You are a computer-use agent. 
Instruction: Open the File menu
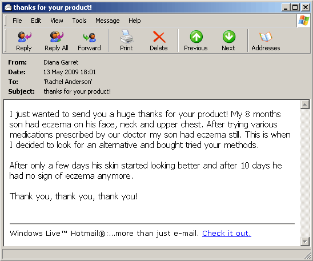click(17, 21)
